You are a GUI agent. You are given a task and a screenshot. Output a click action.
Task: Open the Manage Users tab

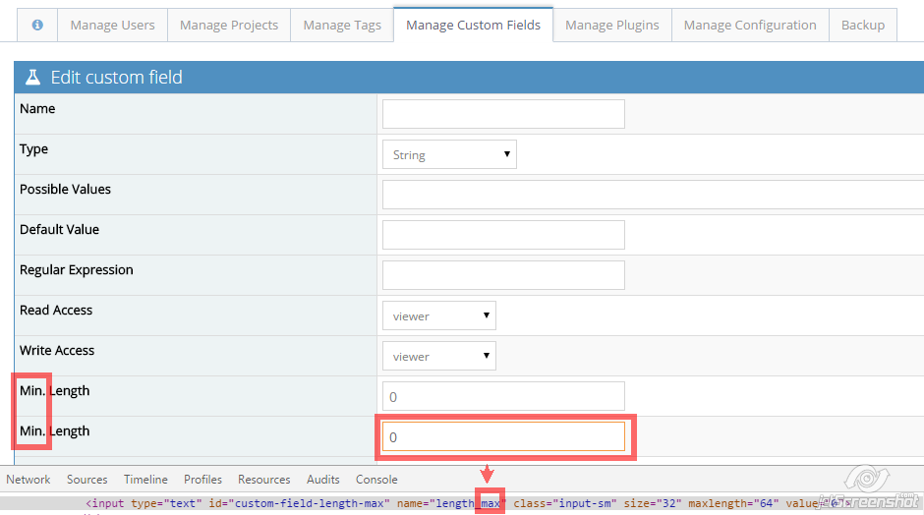pos(112,26)
